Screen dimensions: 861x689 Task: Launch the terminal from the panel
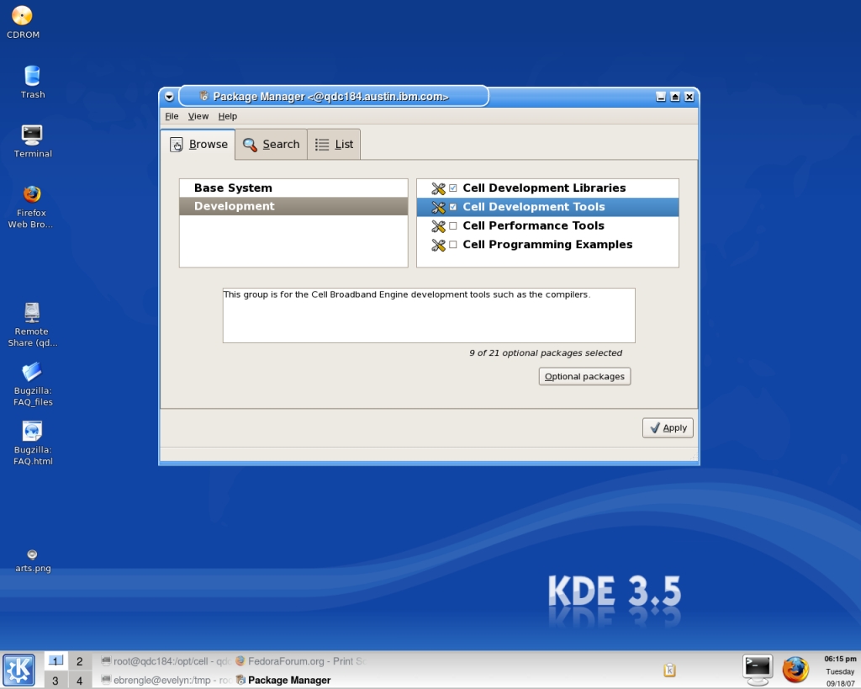click(x=758, y=669)
